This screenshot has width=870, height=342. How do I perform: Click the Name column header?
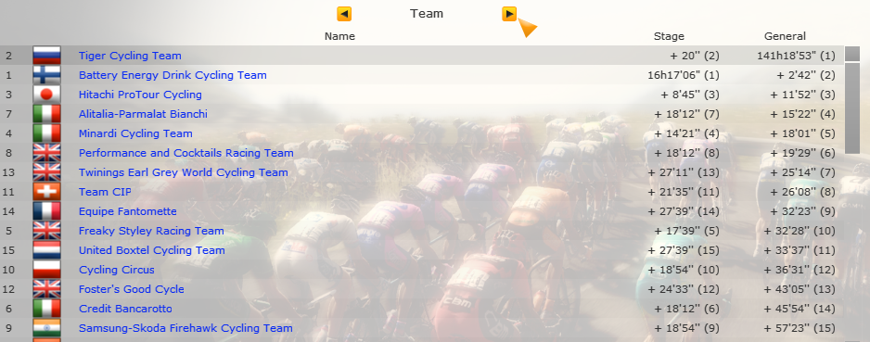coord(339,36)
